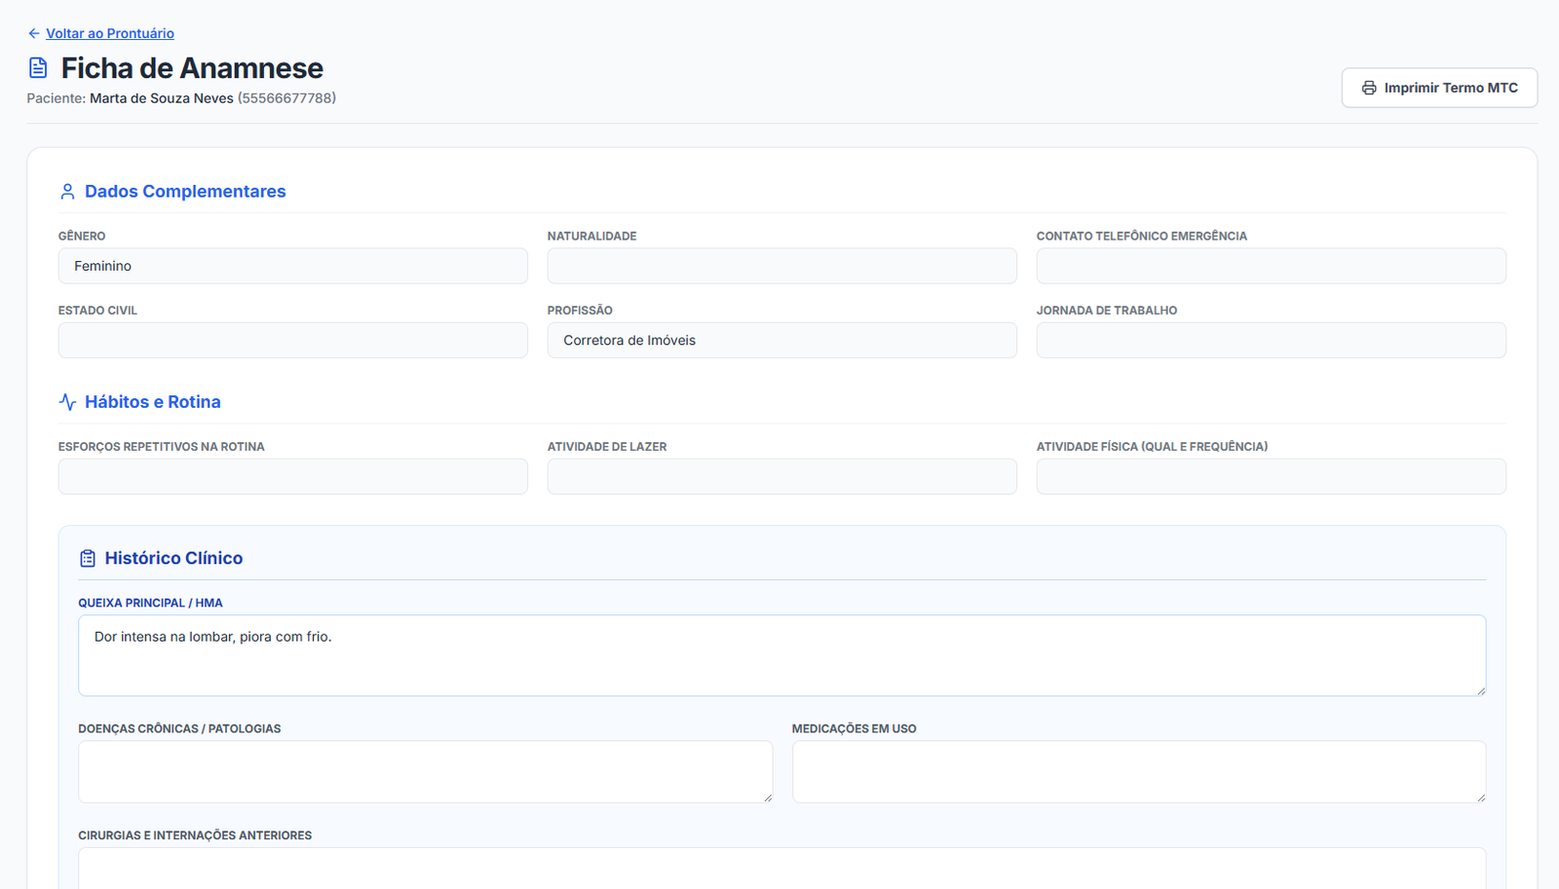
Task: Click the activity pulse icon beside Hábitos e Rotina
Action: [67, 402]
